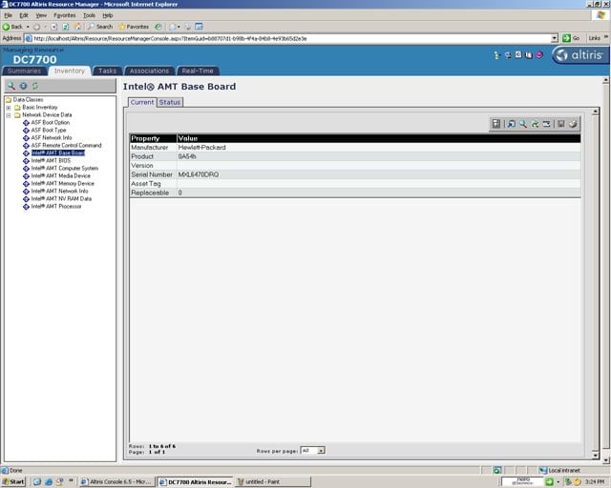This screenshot has height=488, width=611.
Task: Switch to Altiris Console 6.5 taskbar window
Action: [116, 481]
